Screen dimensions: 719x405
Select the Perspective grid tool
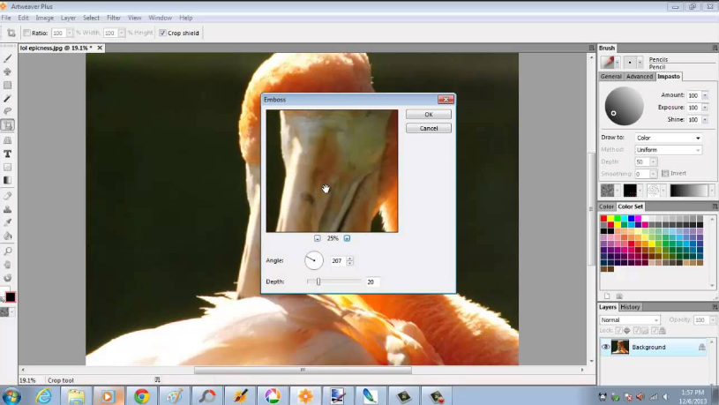click(x=8, y=140)
